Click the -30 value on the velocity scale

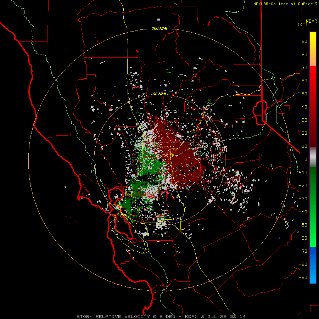[x=303, y=199]
